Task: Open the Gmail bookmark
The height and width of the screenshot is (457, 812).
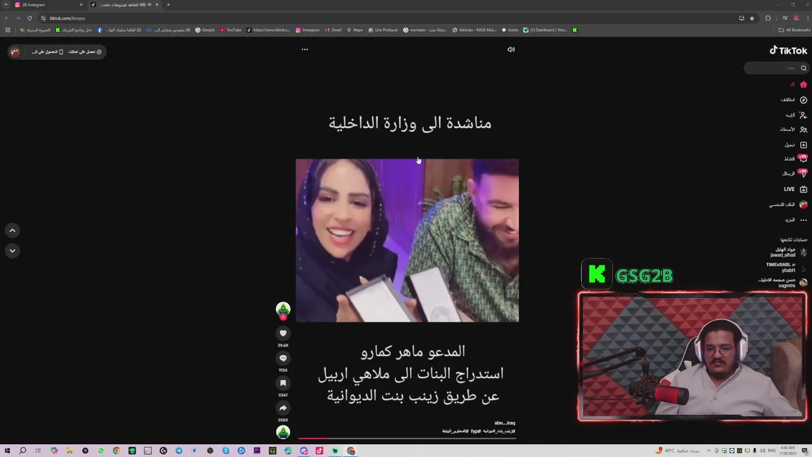Action: (333, 30)
